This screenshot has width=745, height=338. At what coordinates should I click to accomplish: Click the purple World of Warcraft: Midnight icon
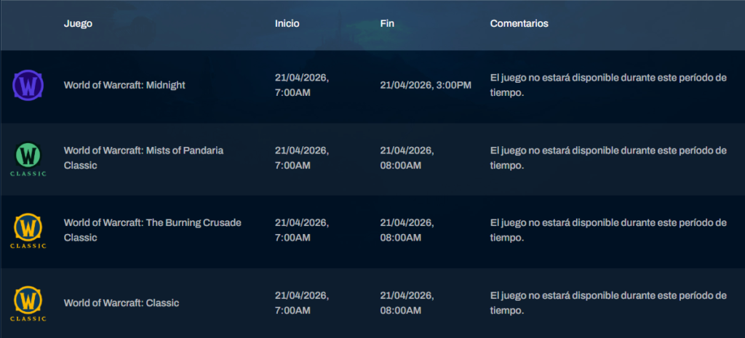[28, 86]
